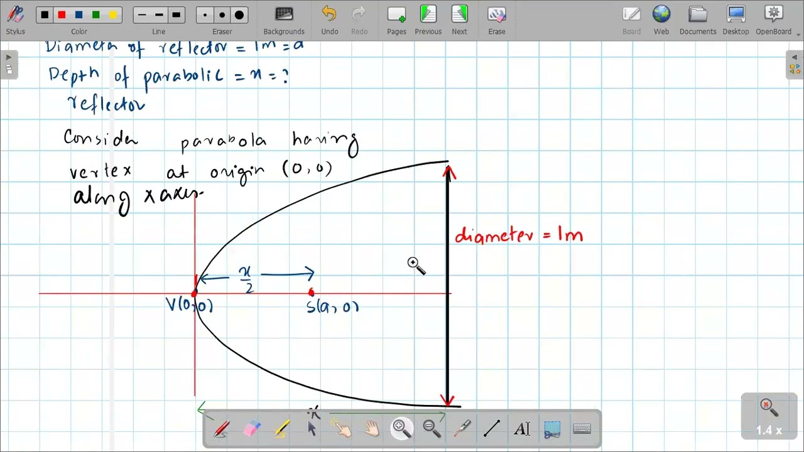
Task: Pick the black pen color
Action: (x=45, y=15)
